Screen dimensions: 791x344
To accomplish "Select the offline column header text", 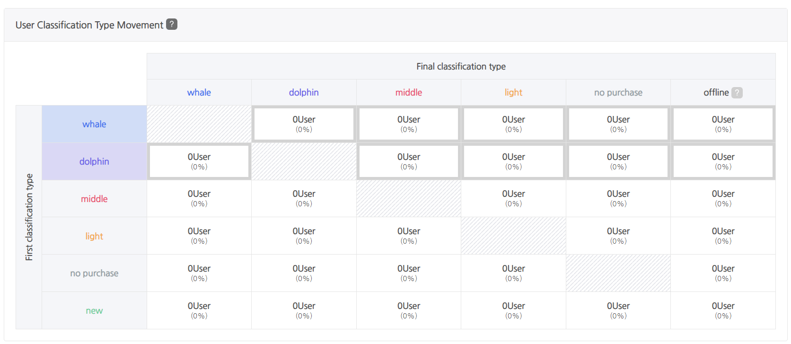I will click(716, 93).
